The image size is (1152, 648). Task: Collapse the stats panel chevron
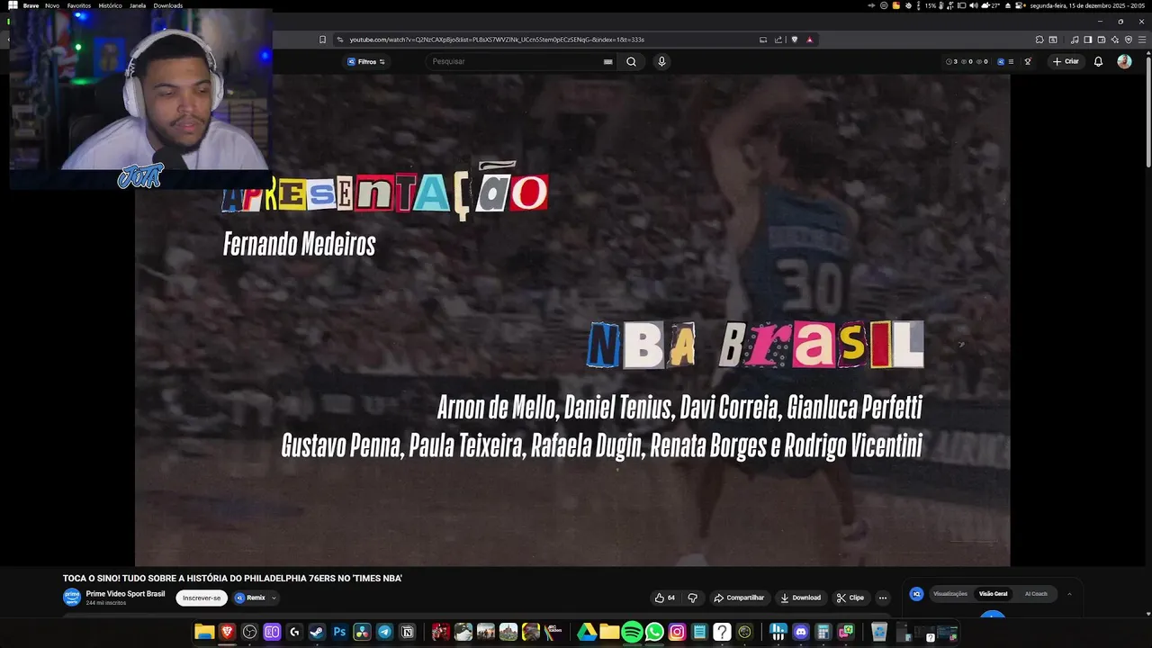1069,594
